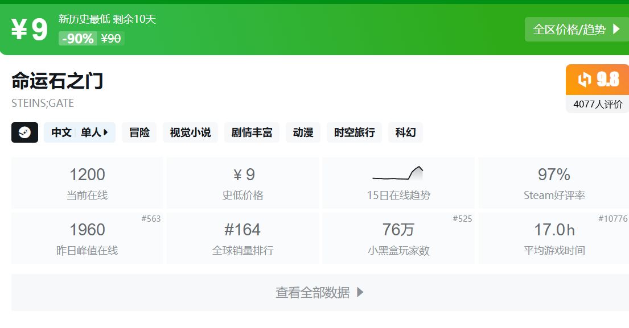Click the 15日在线趋势 sparkline chart
Viewport: 629px width, 328px height.
coord(398,174)
